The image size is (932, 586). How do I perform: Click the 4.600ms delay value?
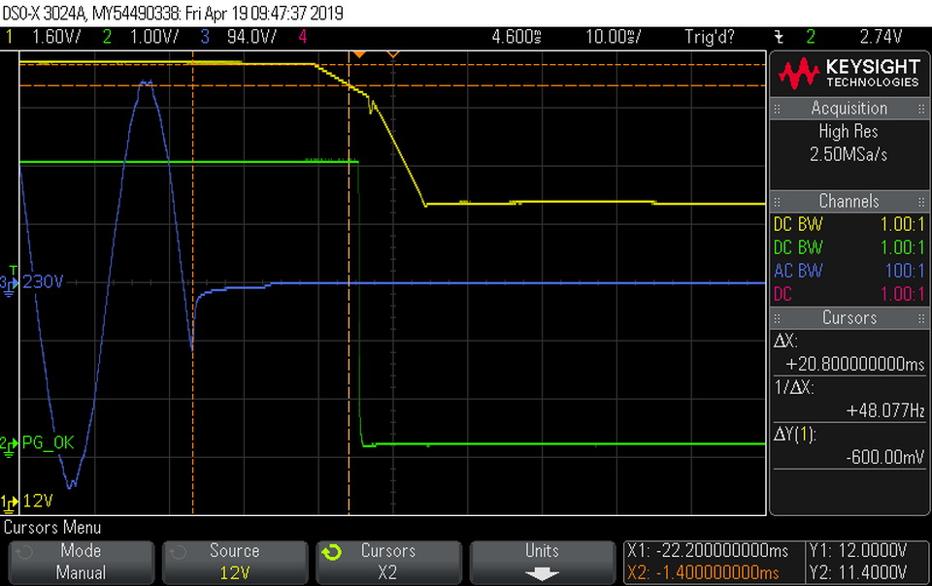[516, 37]
